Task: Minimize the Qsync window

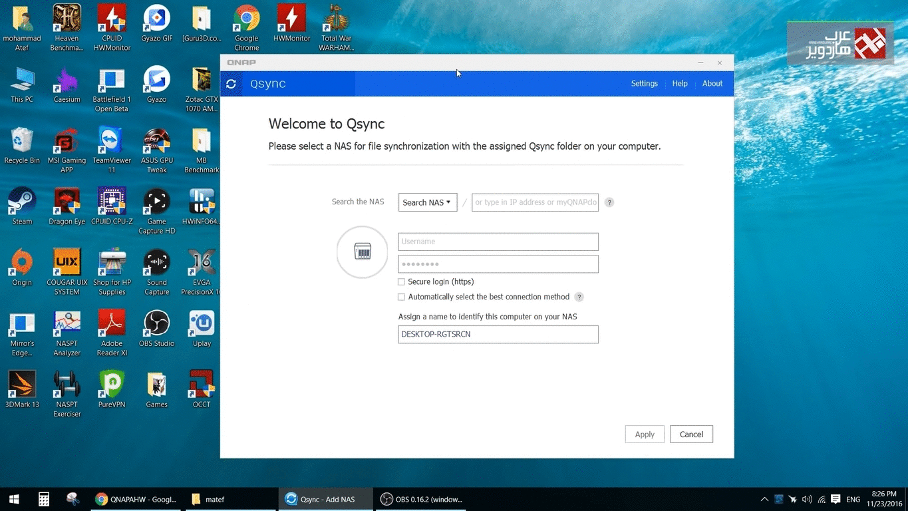Action: point(700,63)
